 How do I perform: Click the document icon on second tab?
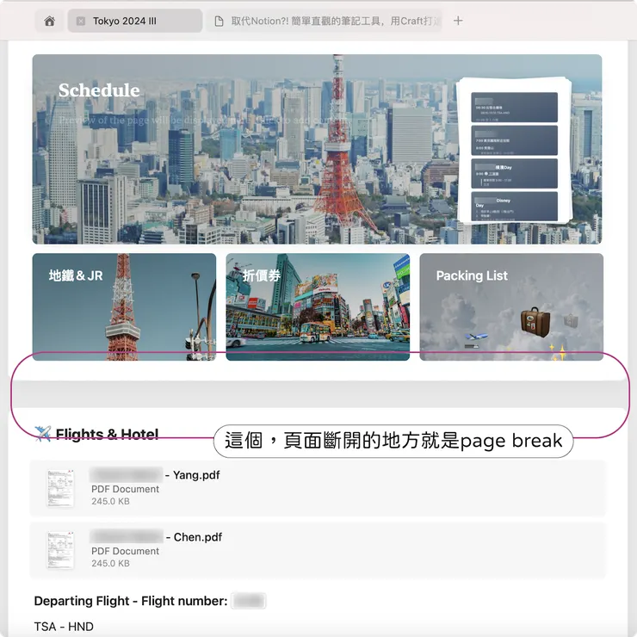(x=219, y=22)
